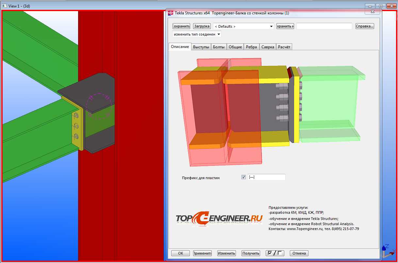Viewport: 398px width, 263px height.
Task: Open the Ребра tab
Action: point(252,47)
